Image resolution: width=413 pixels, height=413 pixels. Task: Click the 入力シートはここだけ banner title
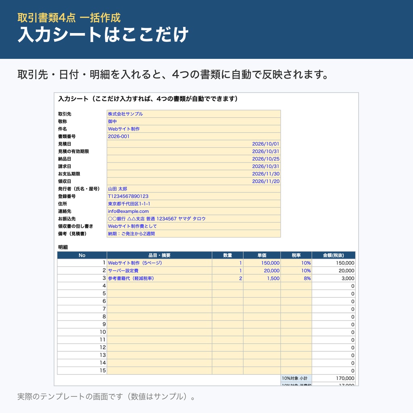(x=103, y=35)
